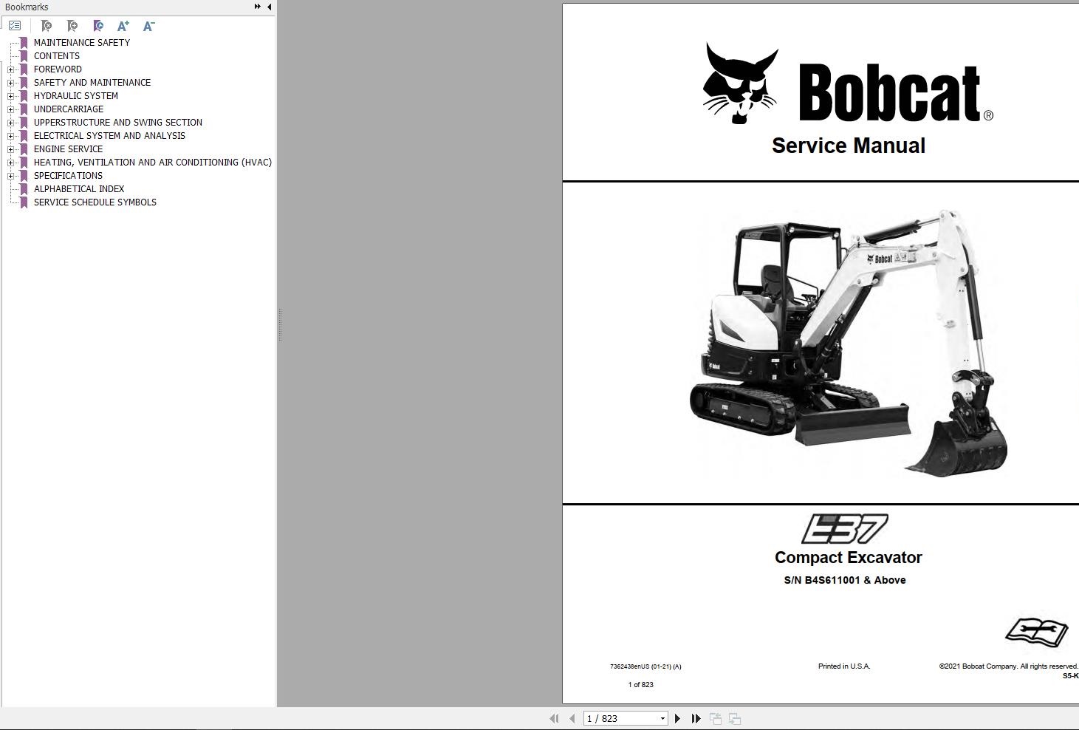Select HYDRAULIC SYSTEM bookmark label
The height and width of the screenshot is (730, 1079).
[x=75, y=96]
